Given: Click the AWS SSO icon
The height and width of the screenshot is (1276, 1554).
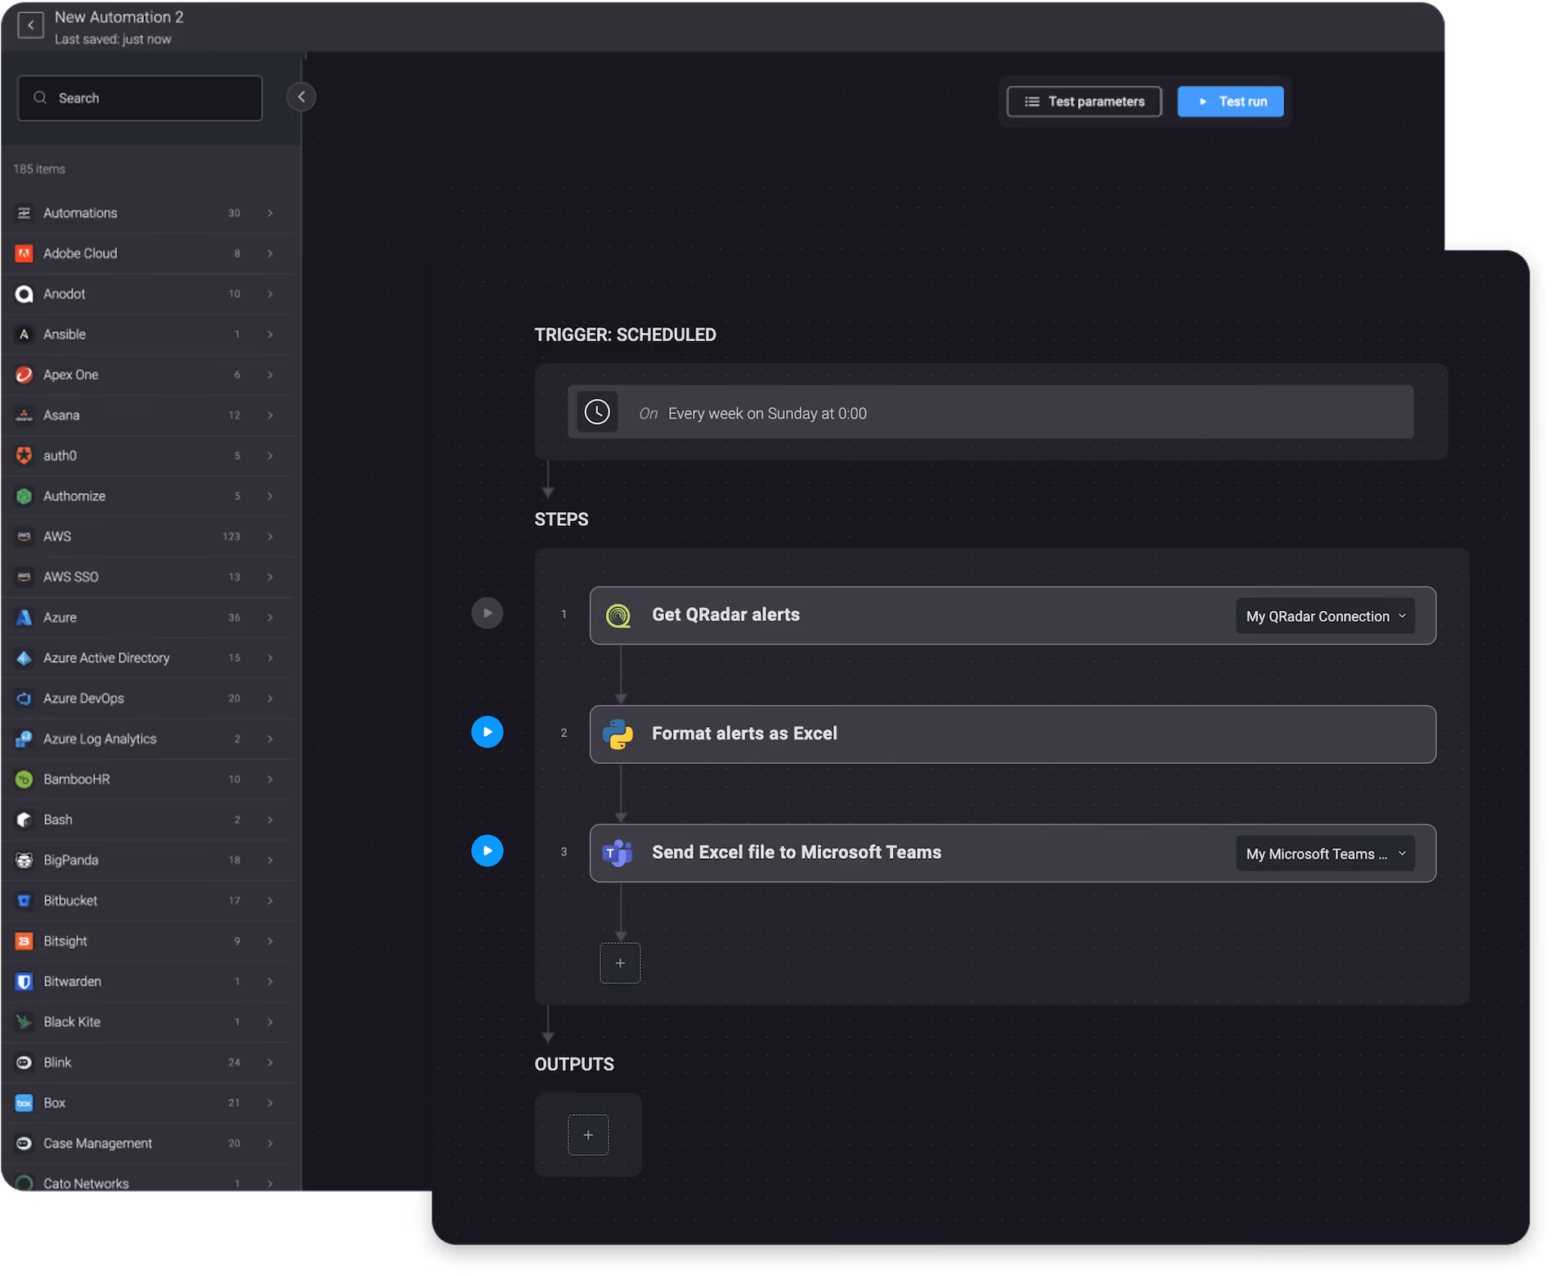Looking at the screenshot, I should (x=25, y=577).
